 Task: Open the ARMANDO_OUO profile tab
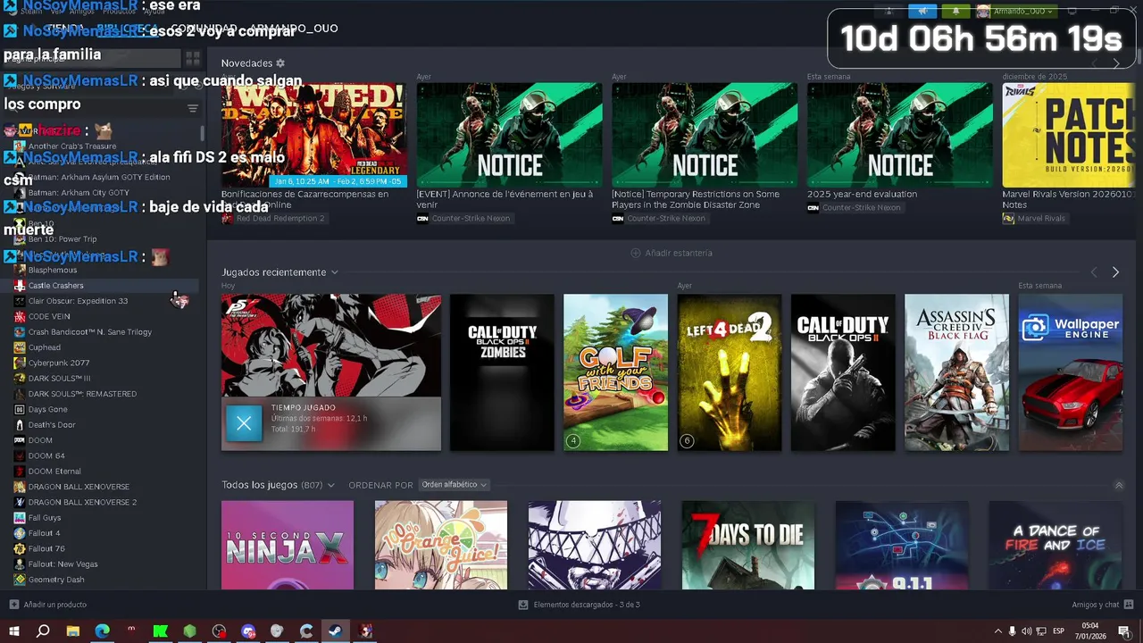point(293,29)
